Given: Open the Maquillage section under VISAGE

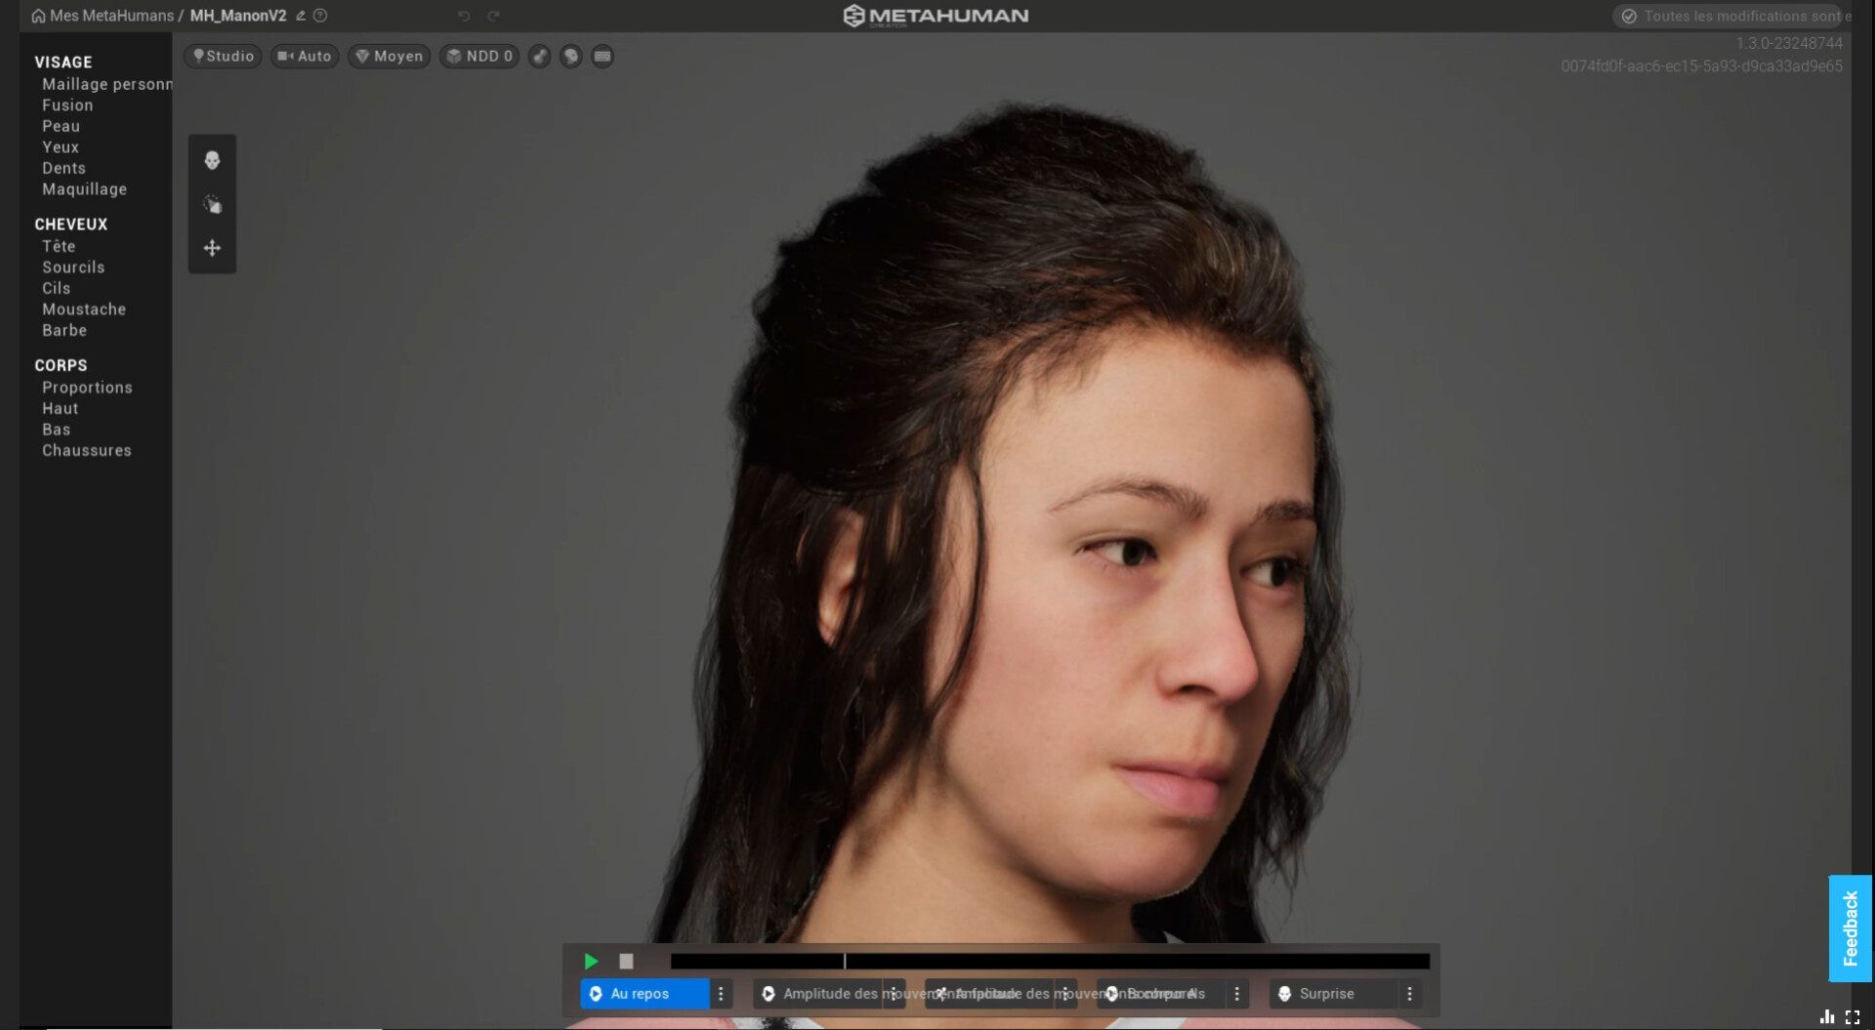Looking at the screenshot, I should 84,189.
